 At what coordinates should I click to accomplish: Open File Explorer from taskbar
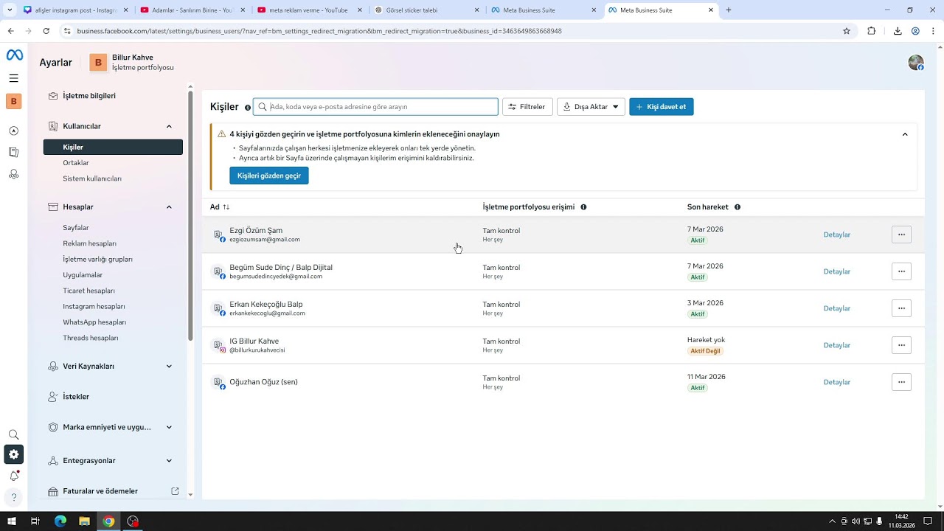click(84, 521)
